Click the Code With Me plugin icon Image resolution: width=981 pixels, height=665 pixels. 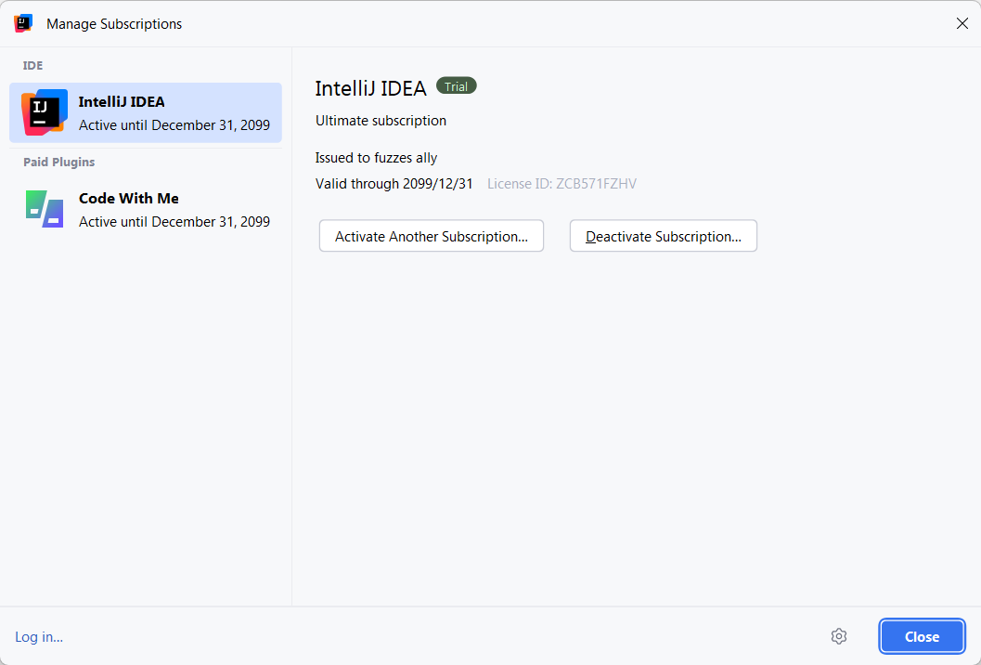coord(45,209)
